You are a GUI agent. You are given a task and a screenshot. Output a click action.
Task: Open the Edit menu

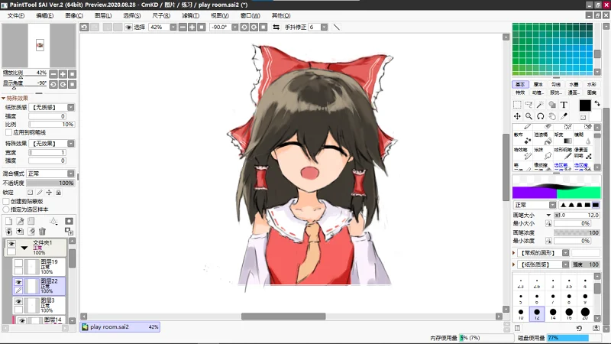coord(45,15)
